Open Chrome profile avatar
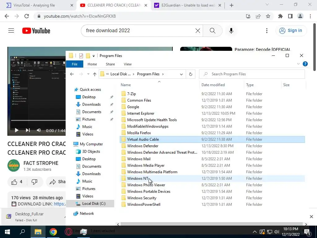 pos(300,16)
